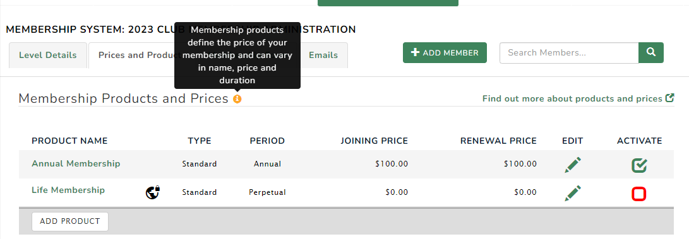Edit Annual Membership with its pencil icon

pos(573,165)
